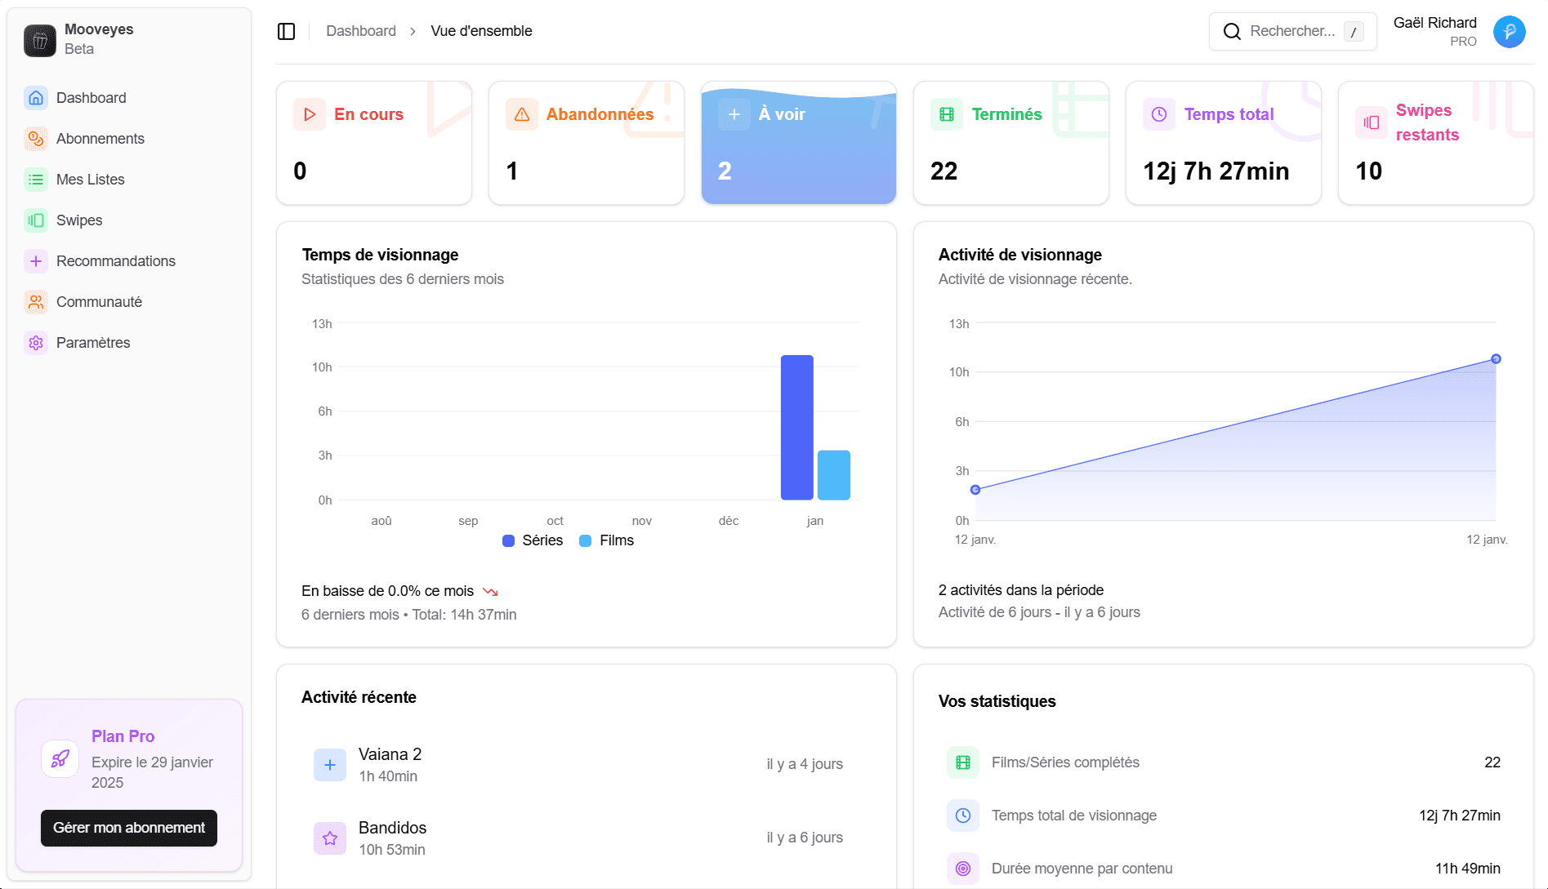
Task: Click the 12j 7h 27min total value in Temps total card
Action: click(1216, 171)
